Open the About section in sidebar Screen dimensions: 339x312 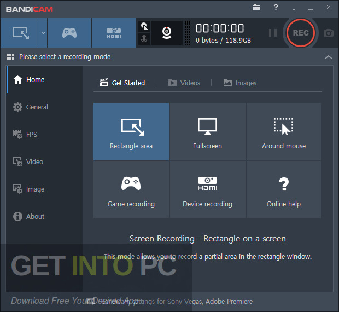(x=44, y=216)
